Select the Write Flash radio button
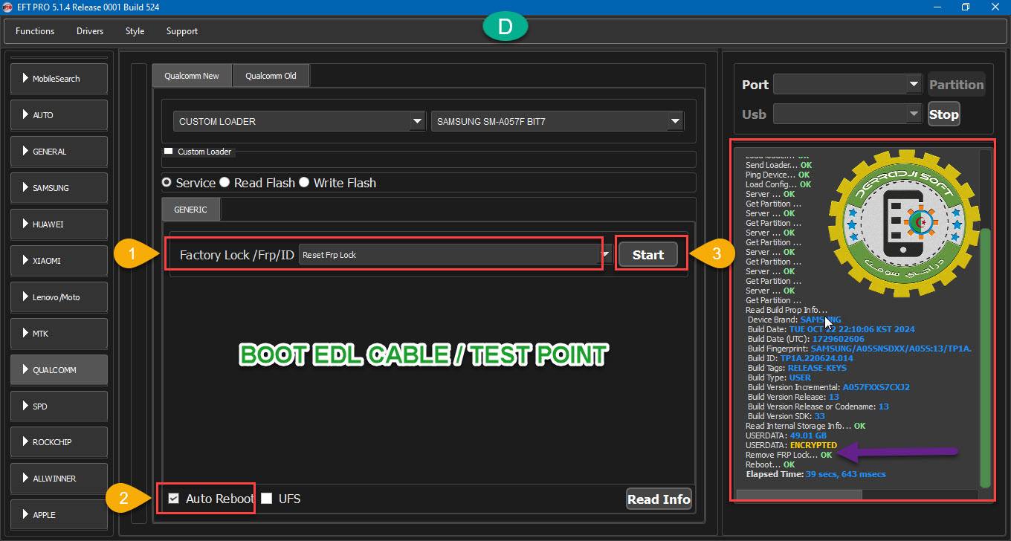 click(x=303, y=183)
